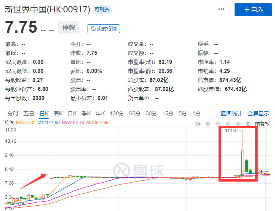The height and width of the screenshot is (211, 275).
Task: Switch to the 月K chart tab
Action: 72,114
